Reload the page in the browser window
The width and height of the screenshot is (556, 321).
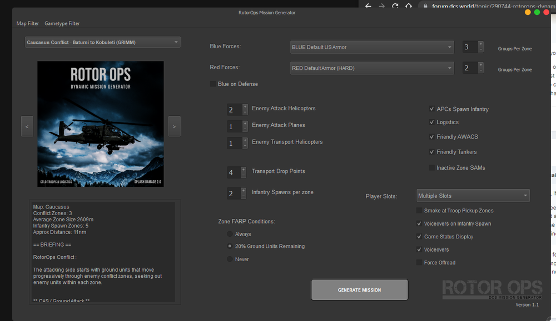coord(395,6)
